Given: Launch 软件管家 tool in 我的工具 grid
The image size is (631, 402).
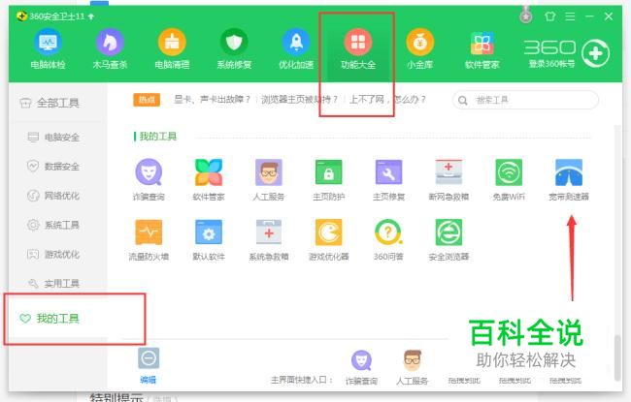Looking at the screenshot, I should 209,179.
